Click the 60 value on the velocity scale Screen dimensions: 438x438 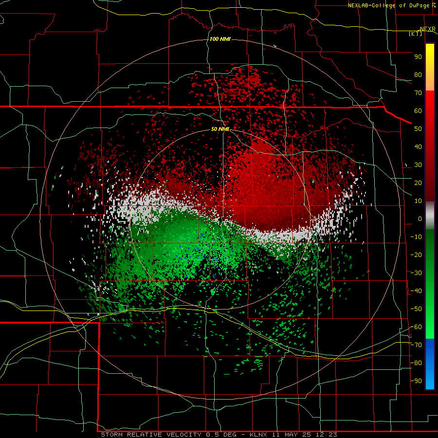(418, 111)
